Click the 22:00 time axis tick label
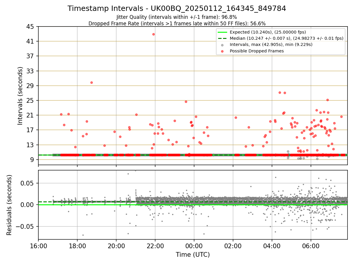Viewport: 354px width, 265px height. tap(155, 246)
